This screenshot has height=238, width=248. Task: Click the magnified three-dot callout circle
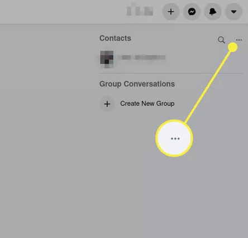(174, 138)
